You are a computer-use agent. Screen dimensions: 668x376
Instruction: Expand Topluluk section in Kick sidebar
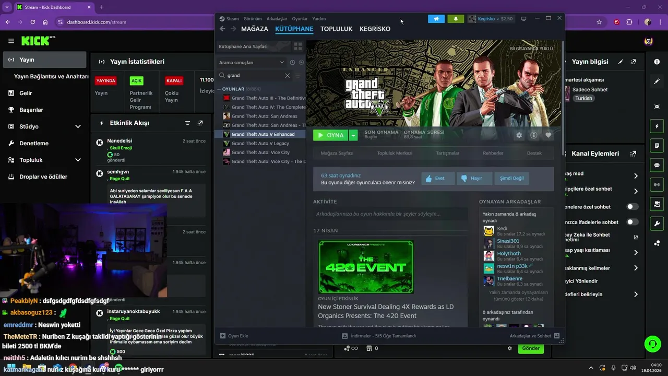78,160
